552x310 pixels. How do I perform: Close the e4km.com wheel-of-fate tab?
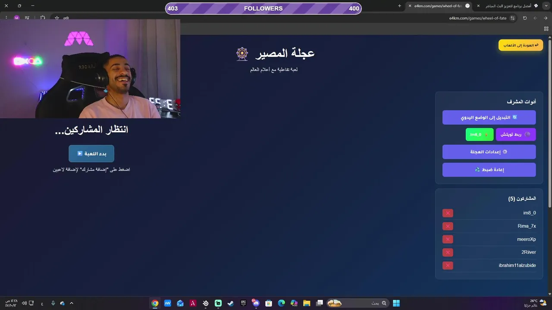click(x=410, y=6)
